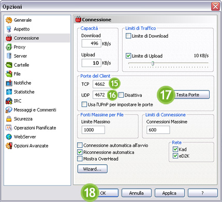222x202 pixels.
Task: Select the Server settings entry
Action: pyautogui.click(x=37, y=56)
